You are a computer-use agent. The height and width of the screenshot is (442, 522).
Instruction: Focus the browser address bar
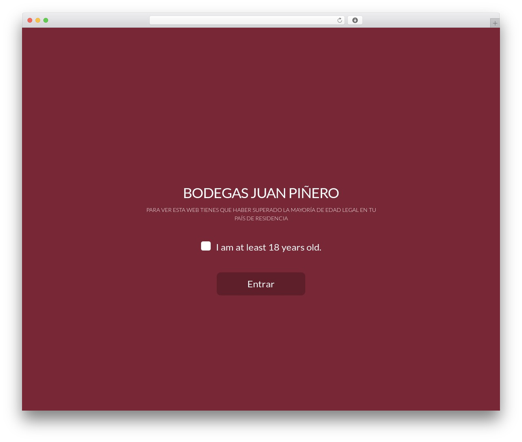coord(247,20)
